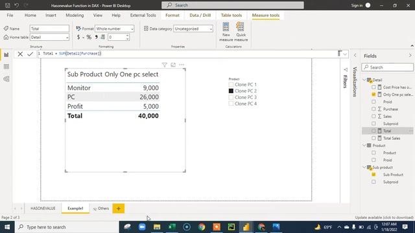Open notification center icon
Viewport: 415px width, 233px height.
[405, 227]
